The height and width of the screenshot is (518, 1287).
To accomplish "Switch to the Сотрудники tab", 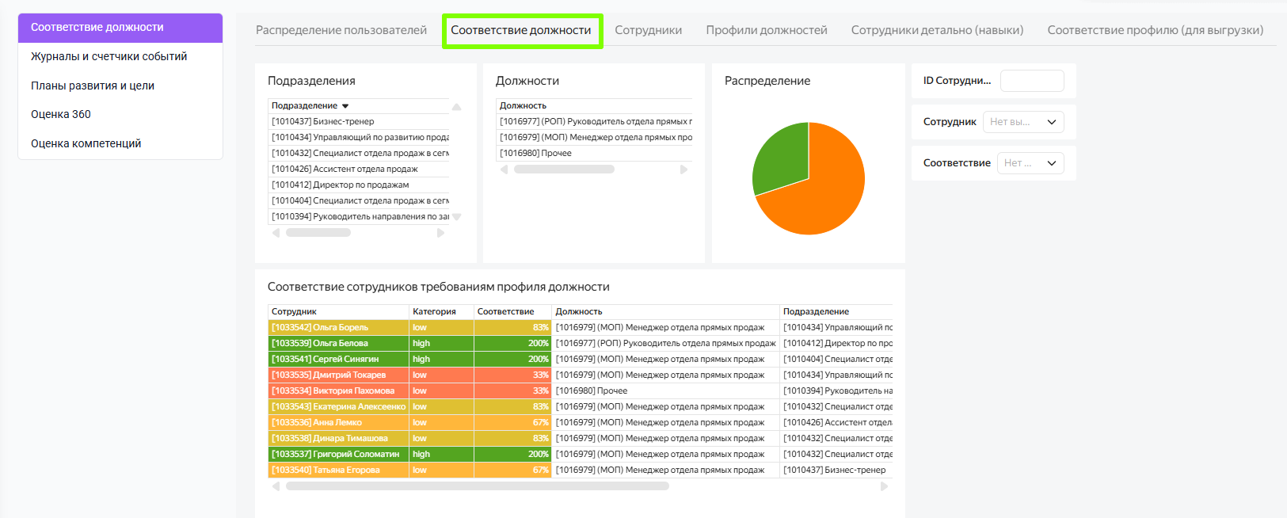I will [x=648, y=30].
